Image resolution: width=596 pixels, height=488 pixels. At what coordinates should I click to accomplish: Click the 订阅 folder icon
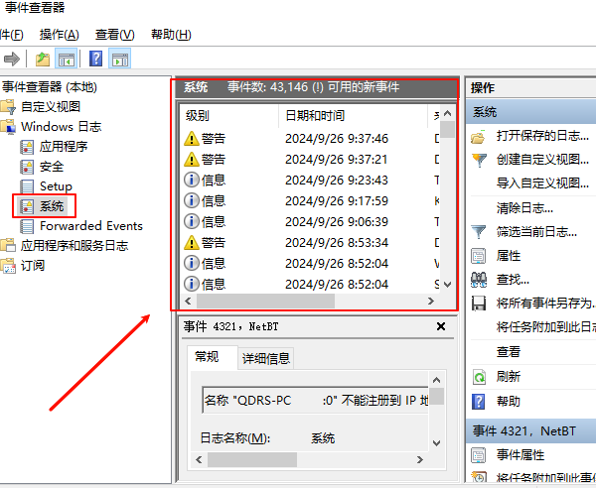point(8,266)
